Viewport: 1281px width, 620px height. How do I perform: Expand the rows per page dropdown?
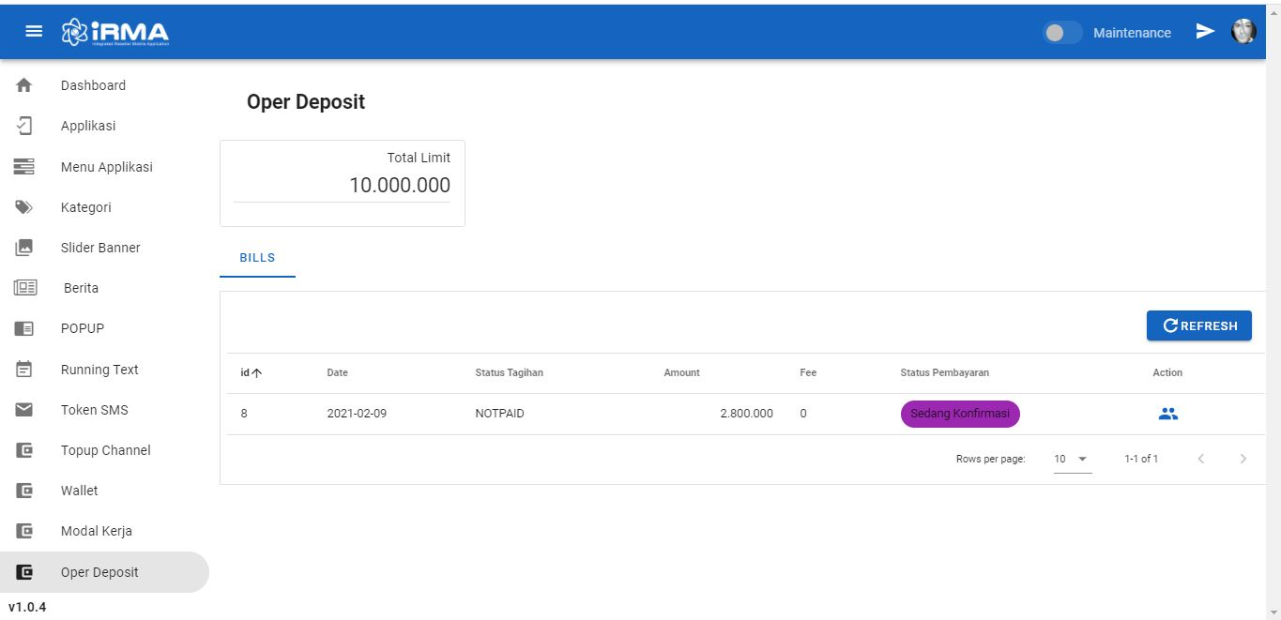pyautogui.click(x=1072, y=459)
